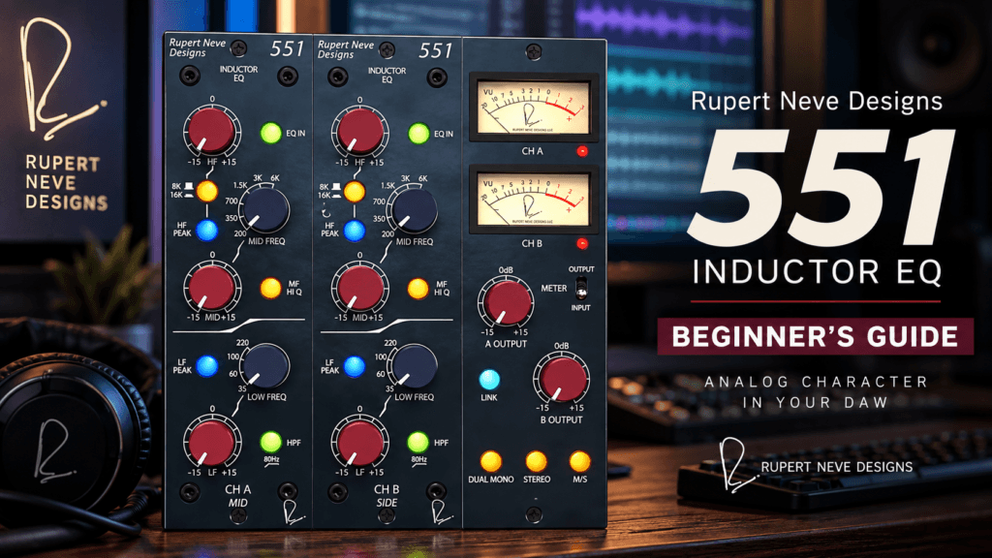Toggle CH B MF HI Q yellow button
This screenshot has height=558, width=992.
pyautogui.click(x=418, y=289)
